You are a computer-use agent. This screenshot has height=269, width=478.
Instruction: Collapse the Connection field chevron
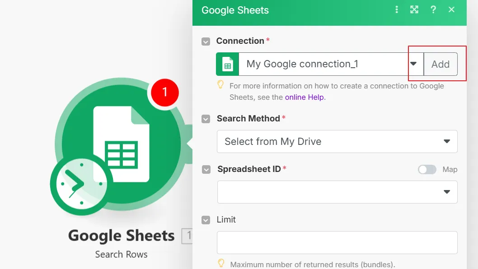click(206, 42)
